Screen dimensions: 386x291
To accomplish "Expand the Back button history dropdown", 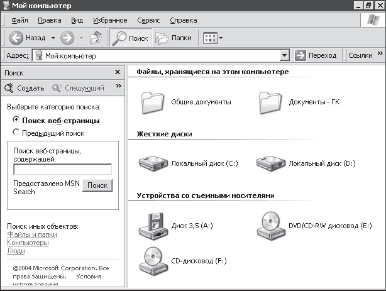I will pyautogui.click(x=53, y=38).
